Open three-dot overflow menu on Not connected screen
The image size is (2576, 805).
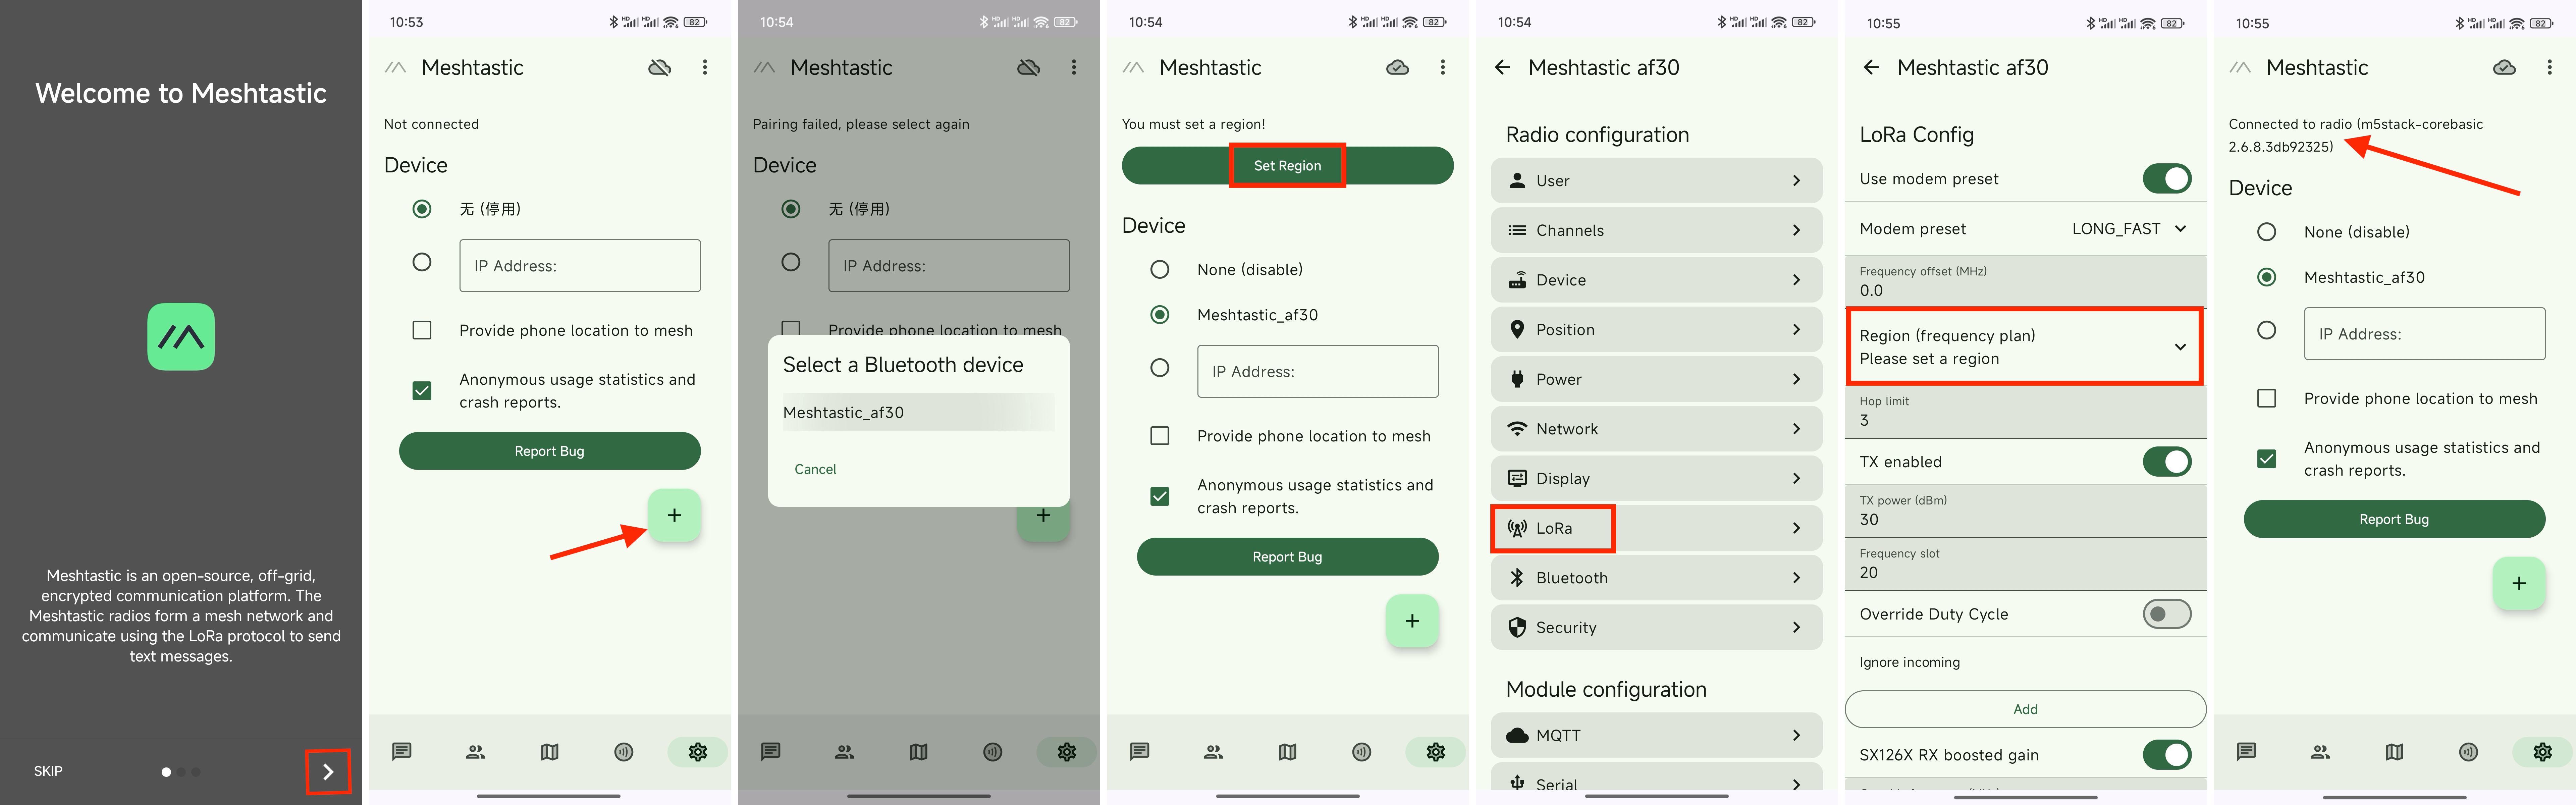(705, 67)
